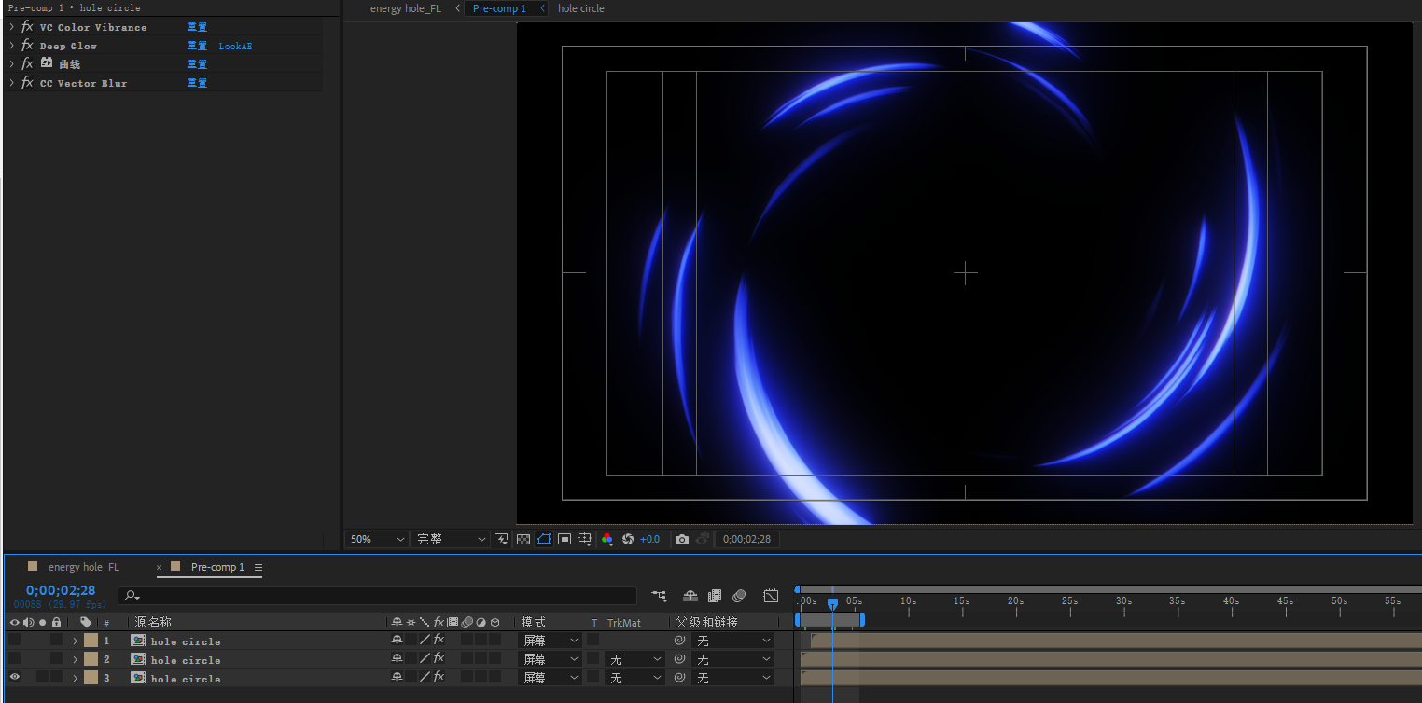The image size is (1422, 703).
Task: Click the LookAE link beside Deep Glow
Action: pyautogui.click(x=235, y=46)
